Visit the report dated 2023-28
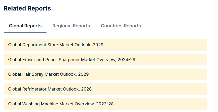The height and width of the screenshot is (112, 218). 105,104
